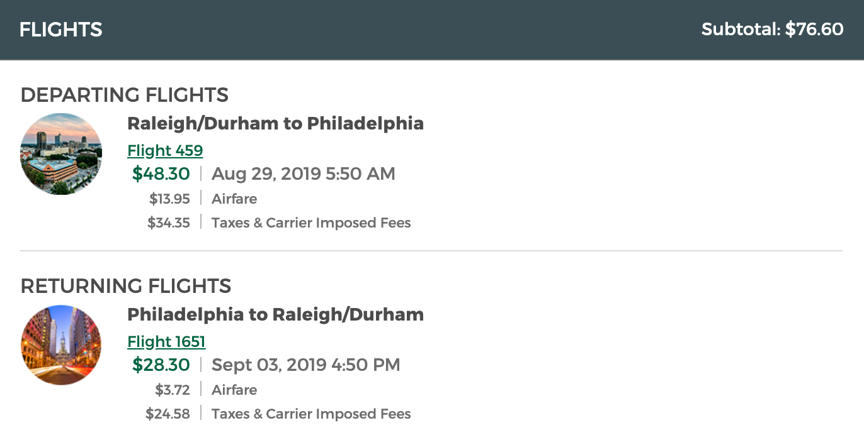
Task: Click returning flight Airfare label
Action: (x=234, y=390)
